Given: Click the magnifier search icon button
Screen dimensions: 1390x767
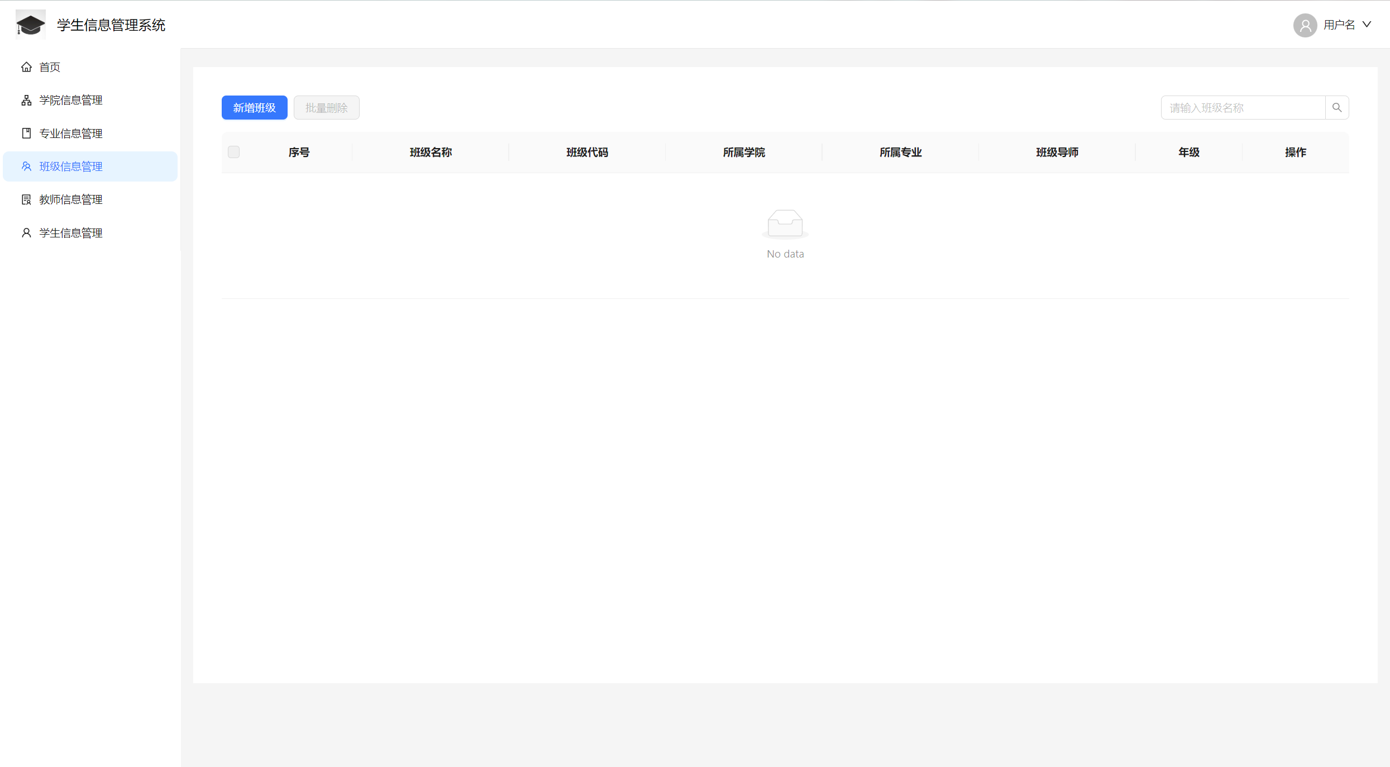Looking at the screenshot, I should pyautogui.click(x=1337, y=107).
